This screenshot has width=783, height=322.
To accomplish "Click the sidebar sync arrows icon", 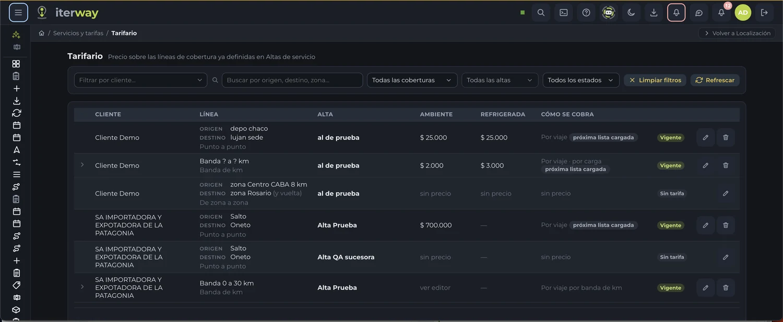I will 16,113.
